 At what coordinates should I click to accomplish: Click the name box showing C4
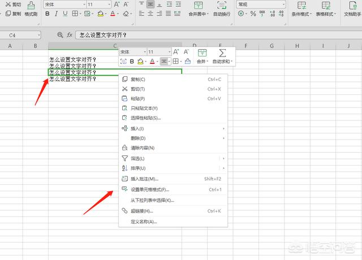pos(25,35)
